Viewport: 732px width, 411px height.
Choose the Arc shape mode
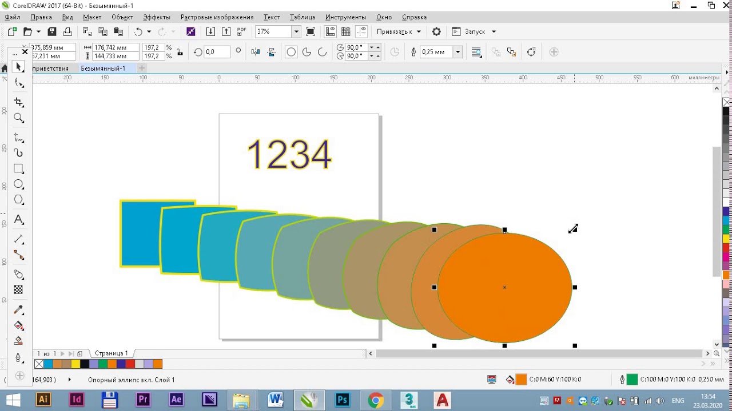click(322, 52)
